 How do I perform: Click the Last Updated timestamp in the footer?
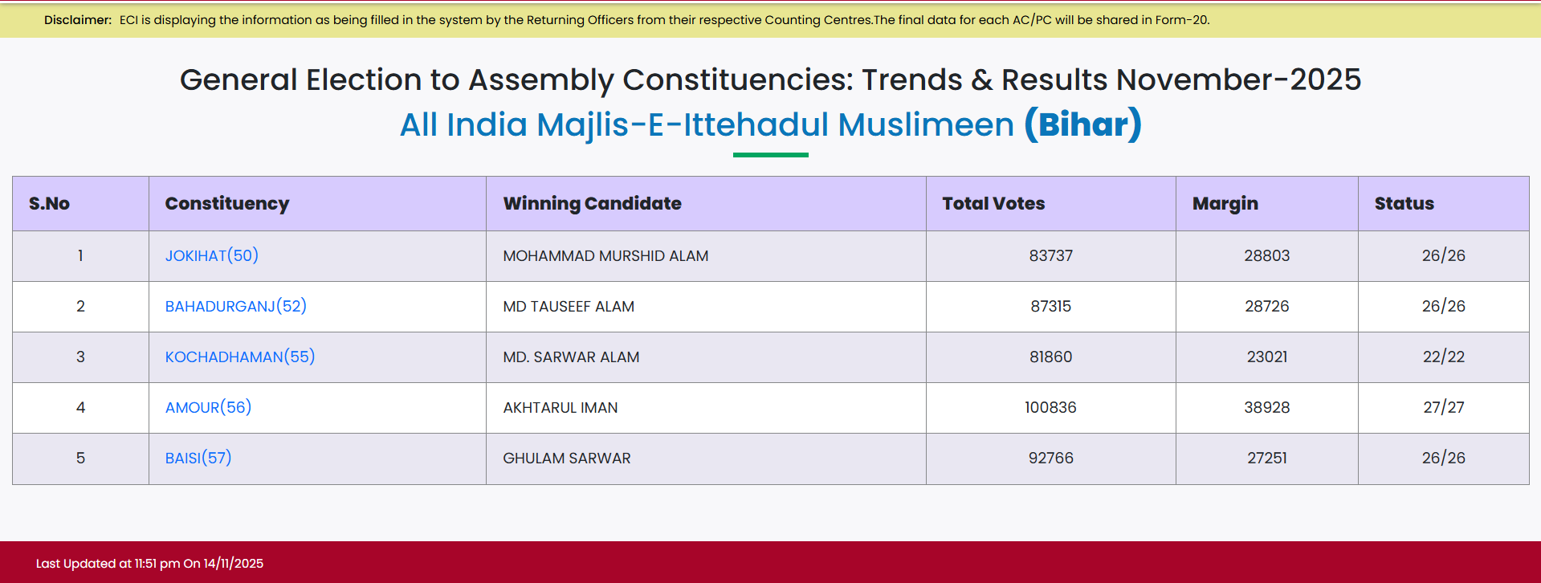tap(149, 564)
